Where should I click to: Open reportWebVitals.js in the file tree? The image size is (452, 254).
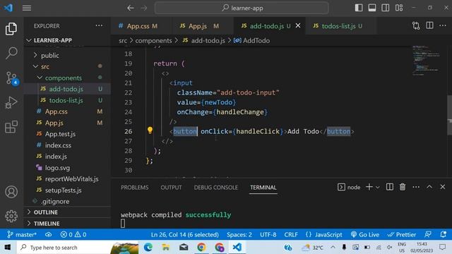click(67, 179)
